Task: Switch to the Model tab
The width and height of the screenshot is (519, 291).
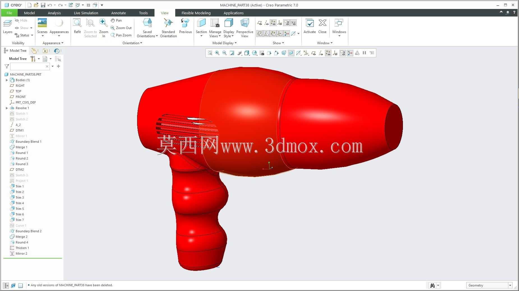Action: tap(29, 13)
